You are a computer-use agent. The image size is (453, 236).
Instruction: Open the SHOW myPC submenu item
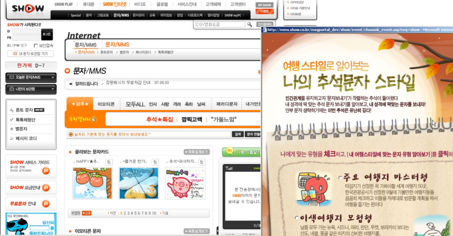click(x=233, y=15)
